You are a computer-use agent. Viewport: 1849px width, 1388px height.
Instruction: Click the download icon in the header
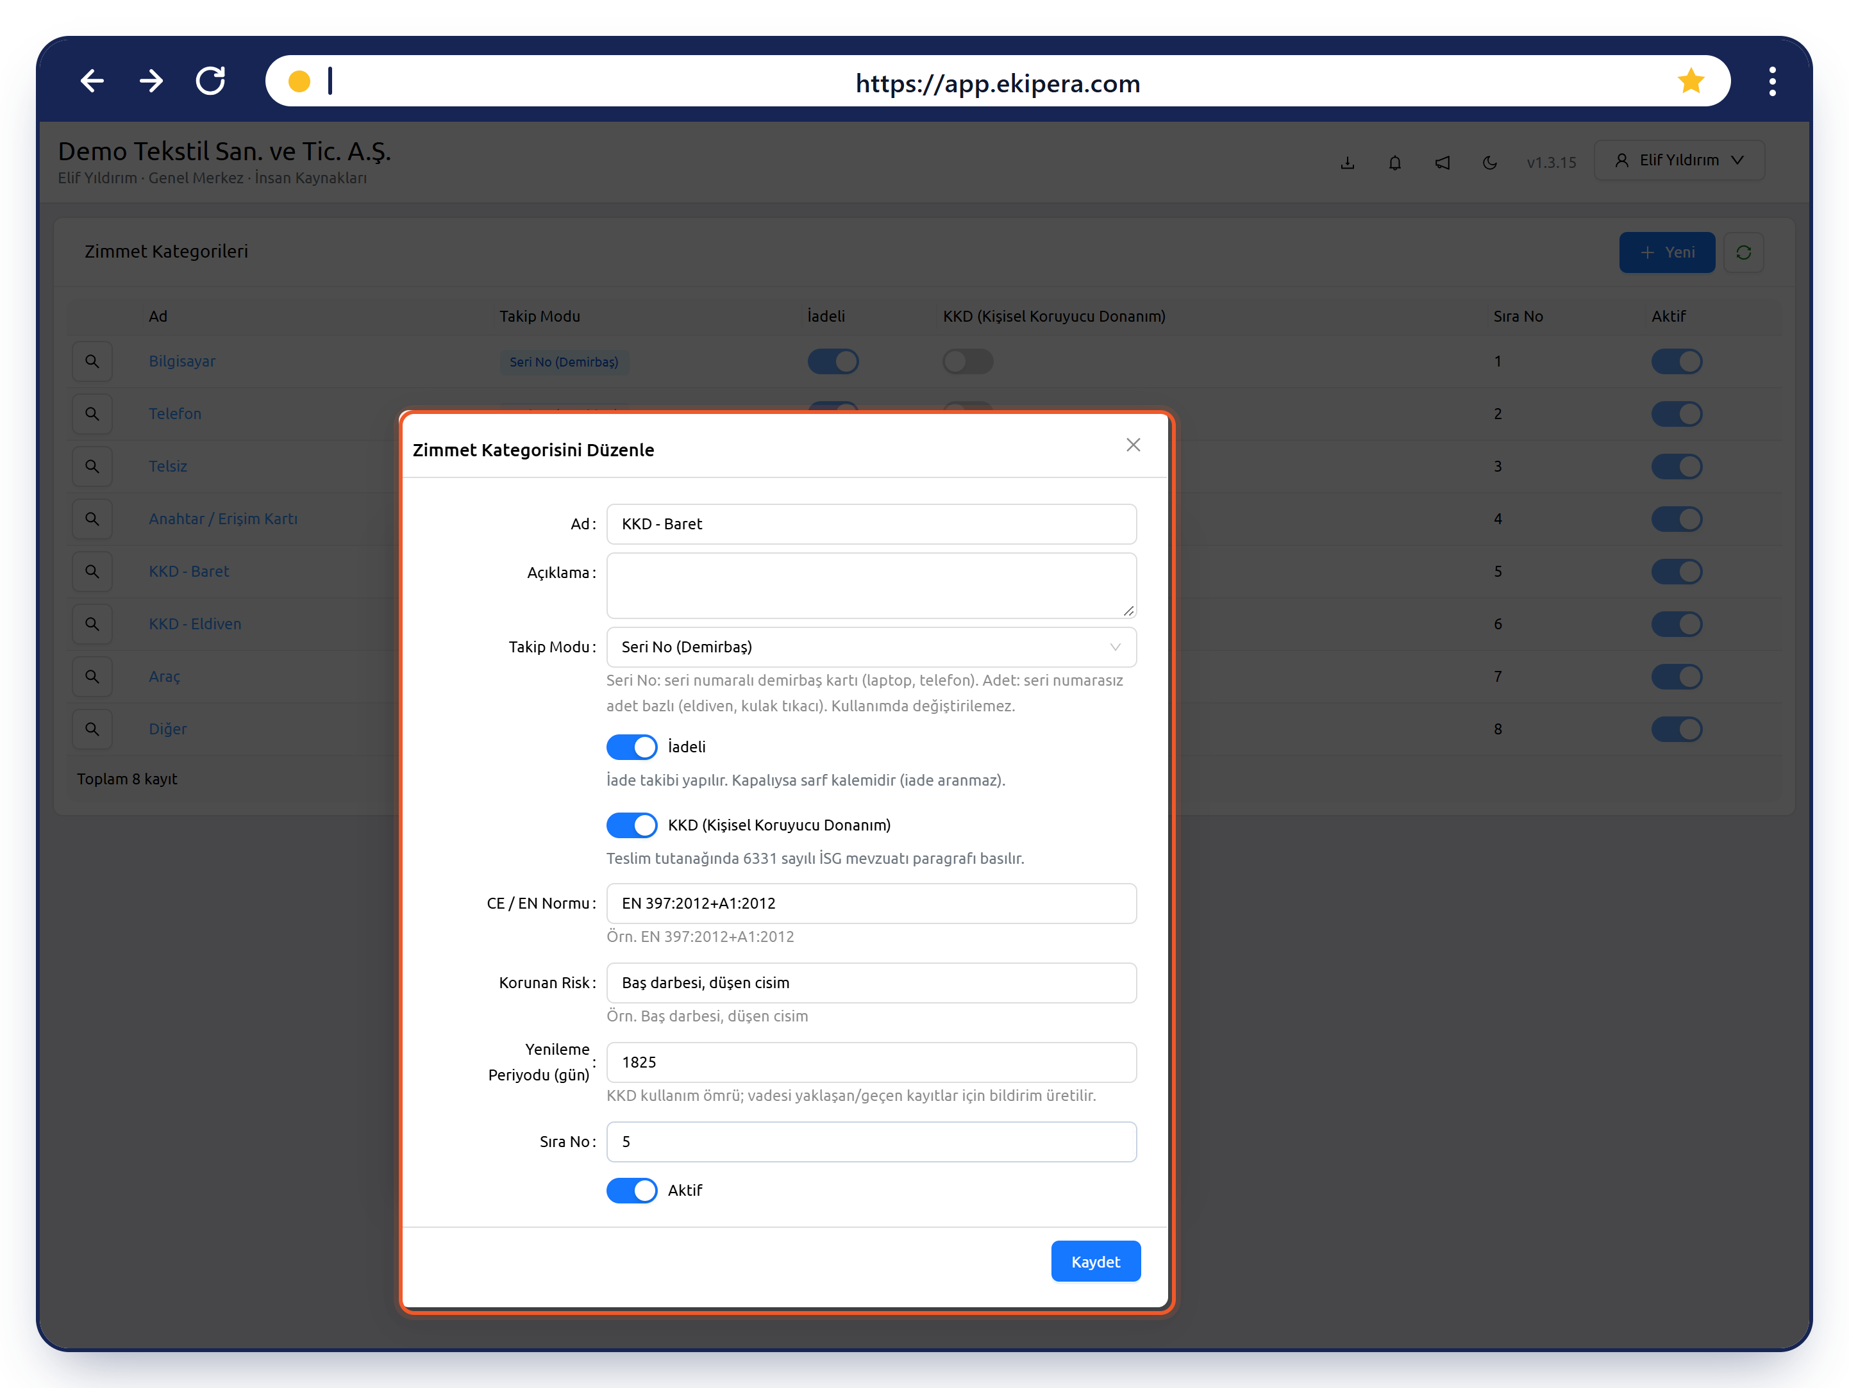point(1348,162)
